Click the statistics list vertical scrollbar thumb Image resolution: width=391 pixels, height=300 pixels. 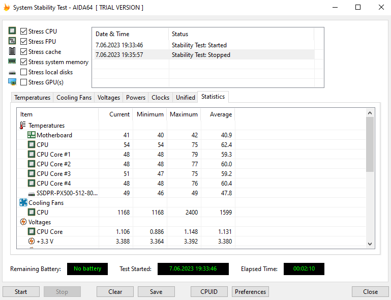coord(370,144)
